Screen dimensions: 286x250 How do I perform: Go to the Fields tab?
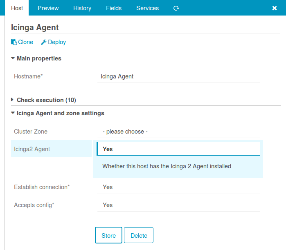click(114, 8)
